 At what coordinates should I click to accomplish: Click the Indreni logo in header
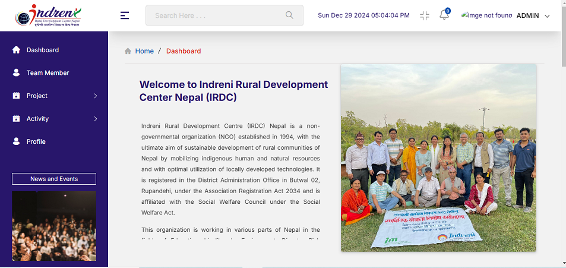[x=48, y=15]
